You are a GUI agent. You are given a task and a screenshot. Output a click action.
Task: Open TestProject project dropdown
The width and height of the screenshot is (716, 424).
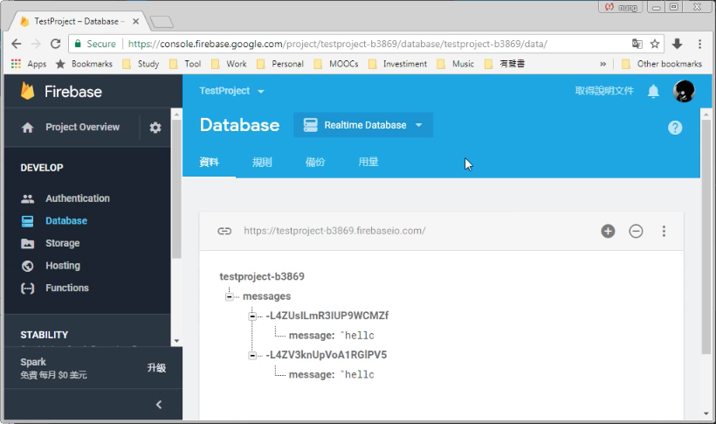point(231,91)
